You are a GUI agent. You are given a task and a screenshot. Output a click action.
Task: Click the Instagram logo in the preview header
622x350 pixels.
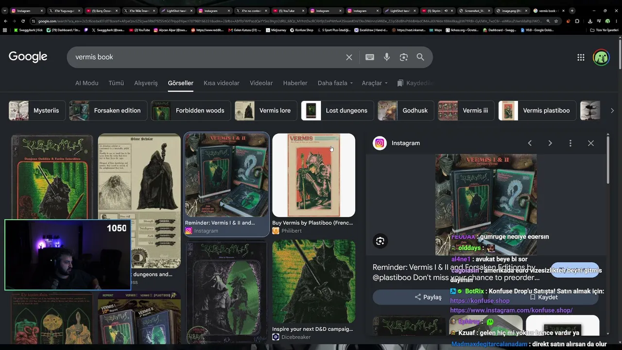pos(380,143)
